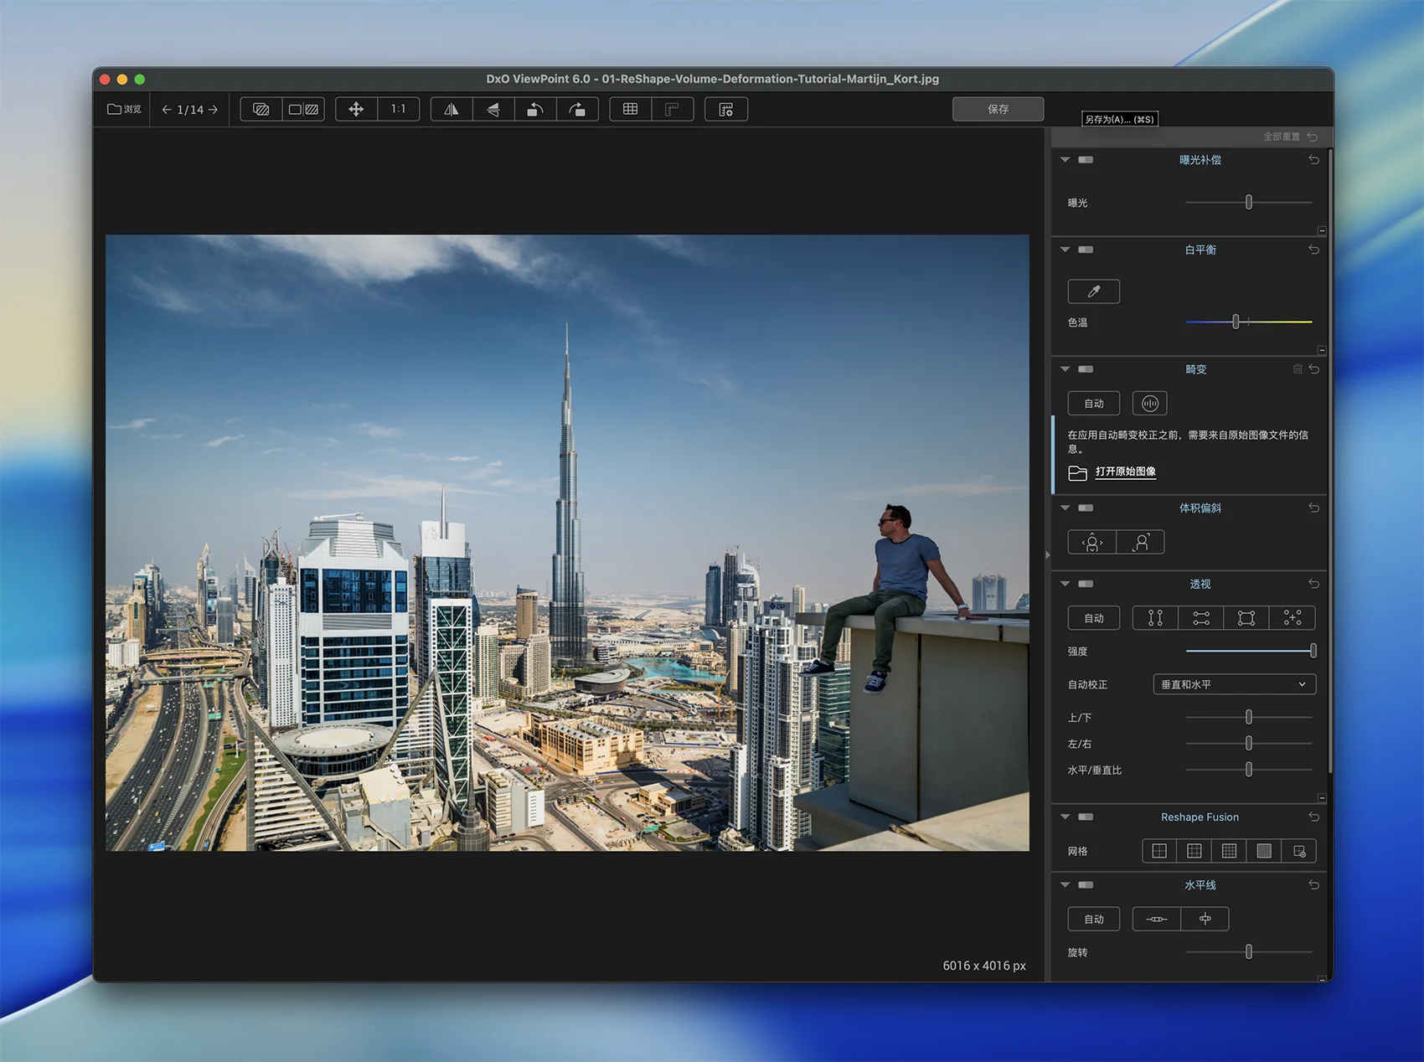Select the vertical horizon line tool

coord(1205,919)
